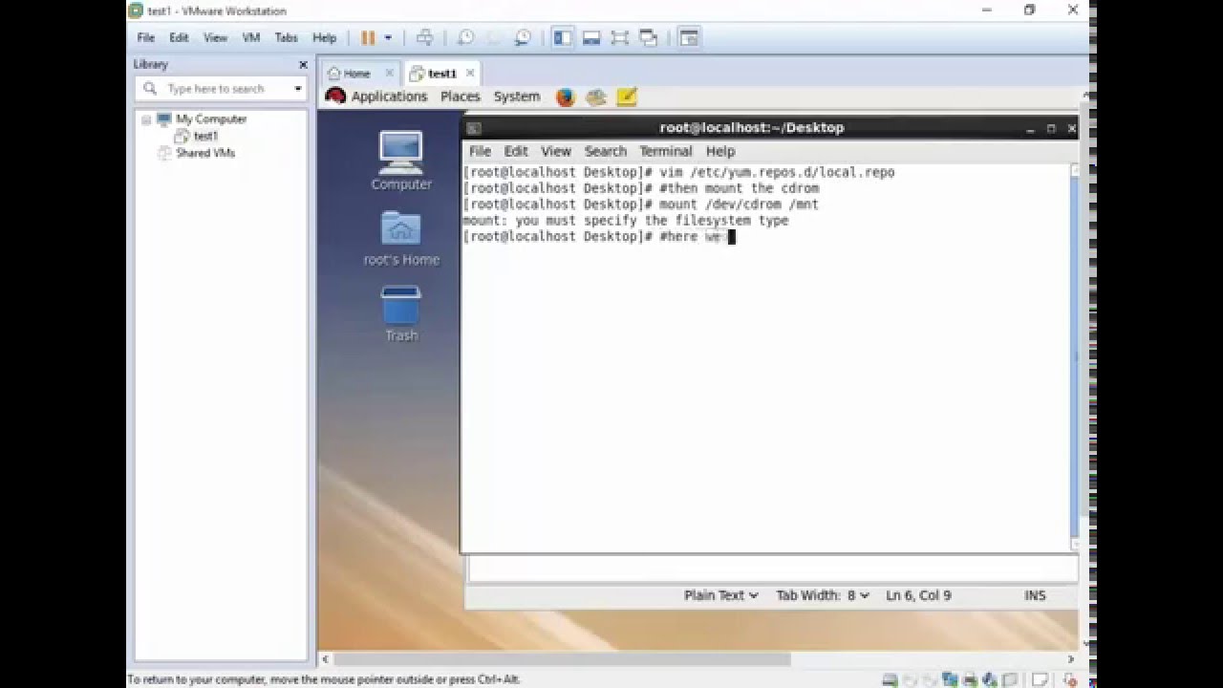Click the display device status icon
Screen dimensions: 1223x688
point(1011,679)
